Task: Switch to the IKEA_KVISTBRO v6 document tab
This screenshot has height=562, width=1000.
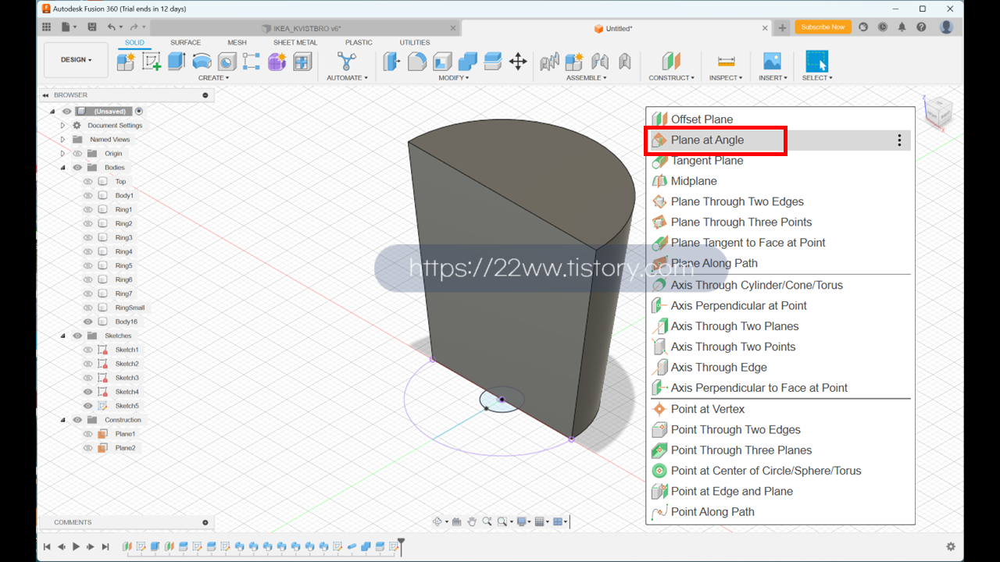Action: tap(306, 28)
